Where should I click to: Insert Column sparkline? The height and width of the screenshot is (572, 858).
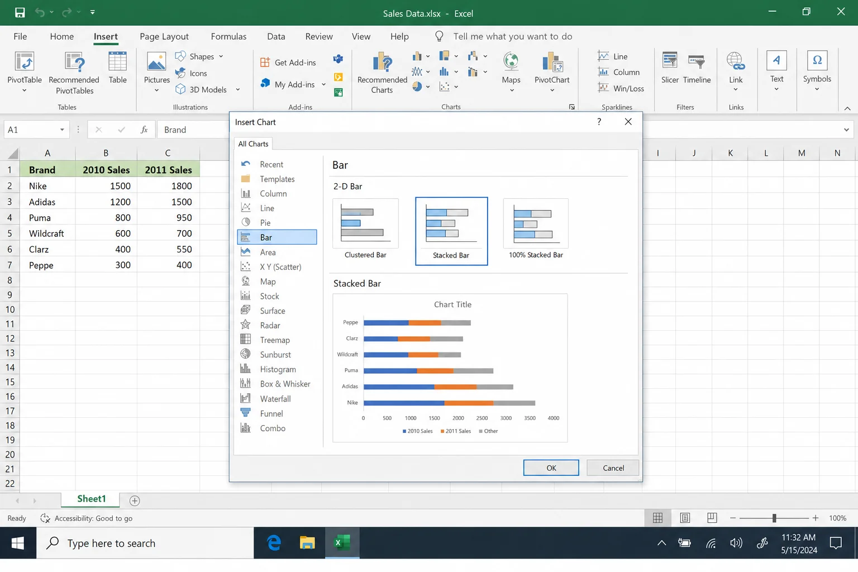point(618,72)
